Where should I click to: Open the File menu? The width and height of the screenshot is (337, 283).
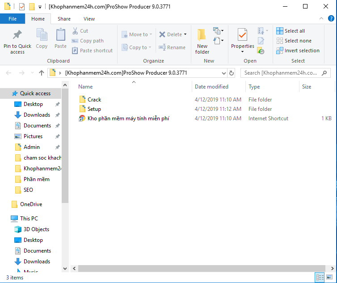13,19
